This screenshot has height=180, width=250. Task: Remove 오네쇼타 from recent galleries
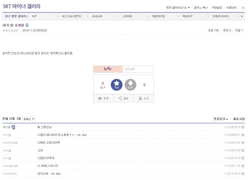click(x=118, y=16)
